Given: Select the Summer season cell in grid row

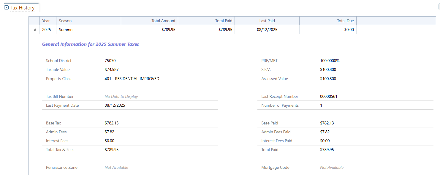Looking at the screenshot, I should click(x=67, y=30).
